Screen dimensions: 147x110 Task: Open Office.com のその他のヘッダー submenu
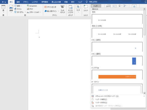tap(118, 96)
